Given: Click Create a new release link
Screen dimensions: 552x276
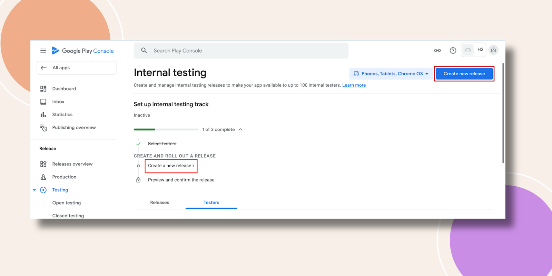Looking at the screenshot, I should [x=171, y=166].
